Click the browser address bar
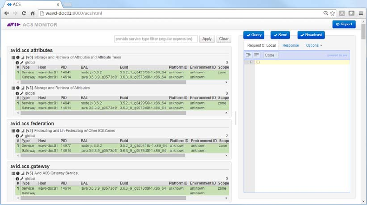The height and width of the screenshot is (205, 367). pyautogui.click(x=180, y=13)
